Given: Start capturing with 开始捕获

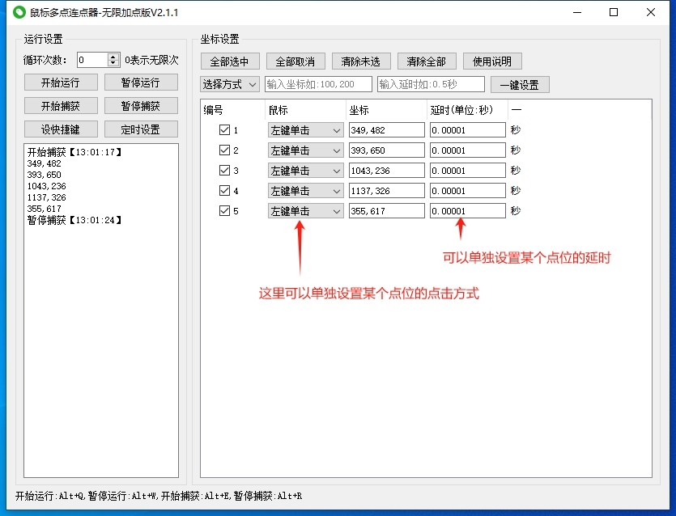Looking at the screenshot, I should pos(61,106).
